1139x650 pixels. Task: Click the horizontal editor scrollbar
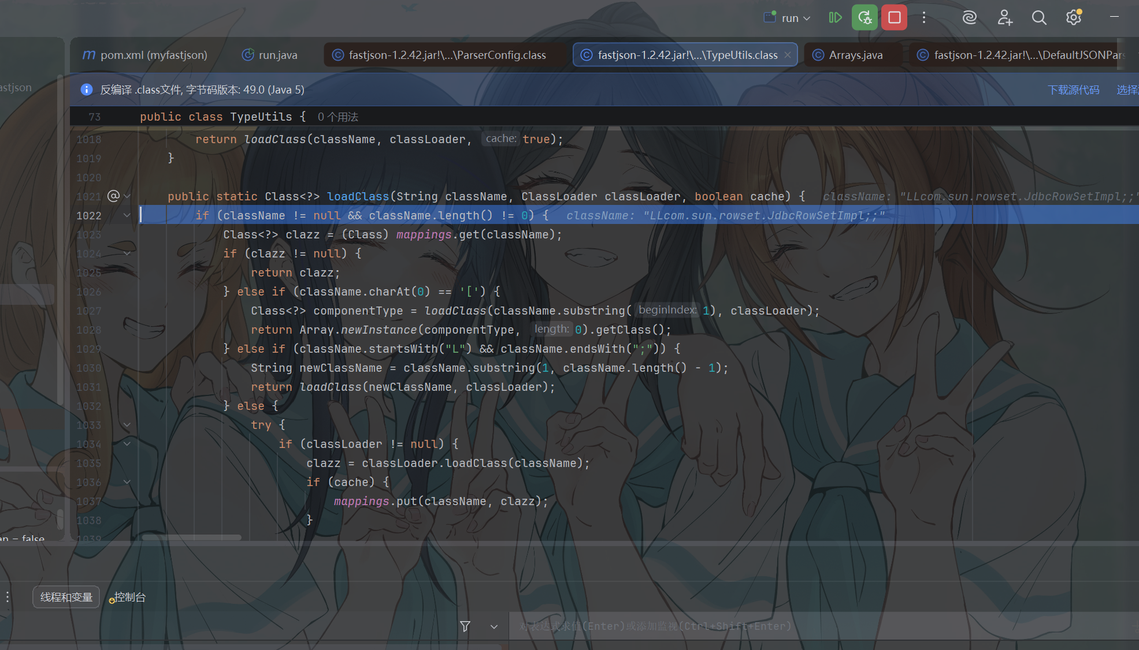tap(191, 537)
